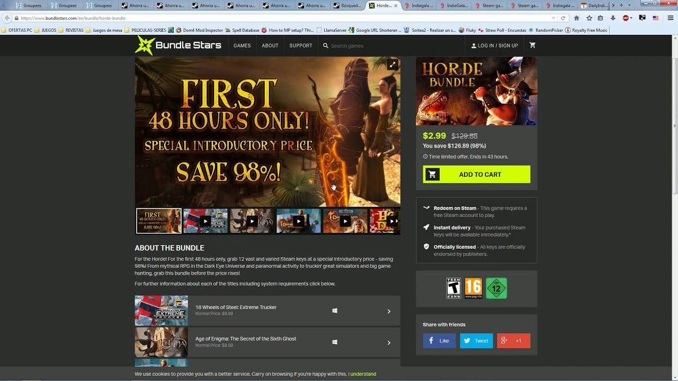This screenshot has height=381, width=678.
Task: Play the third carousel video thumbnail
Action: 252,221
